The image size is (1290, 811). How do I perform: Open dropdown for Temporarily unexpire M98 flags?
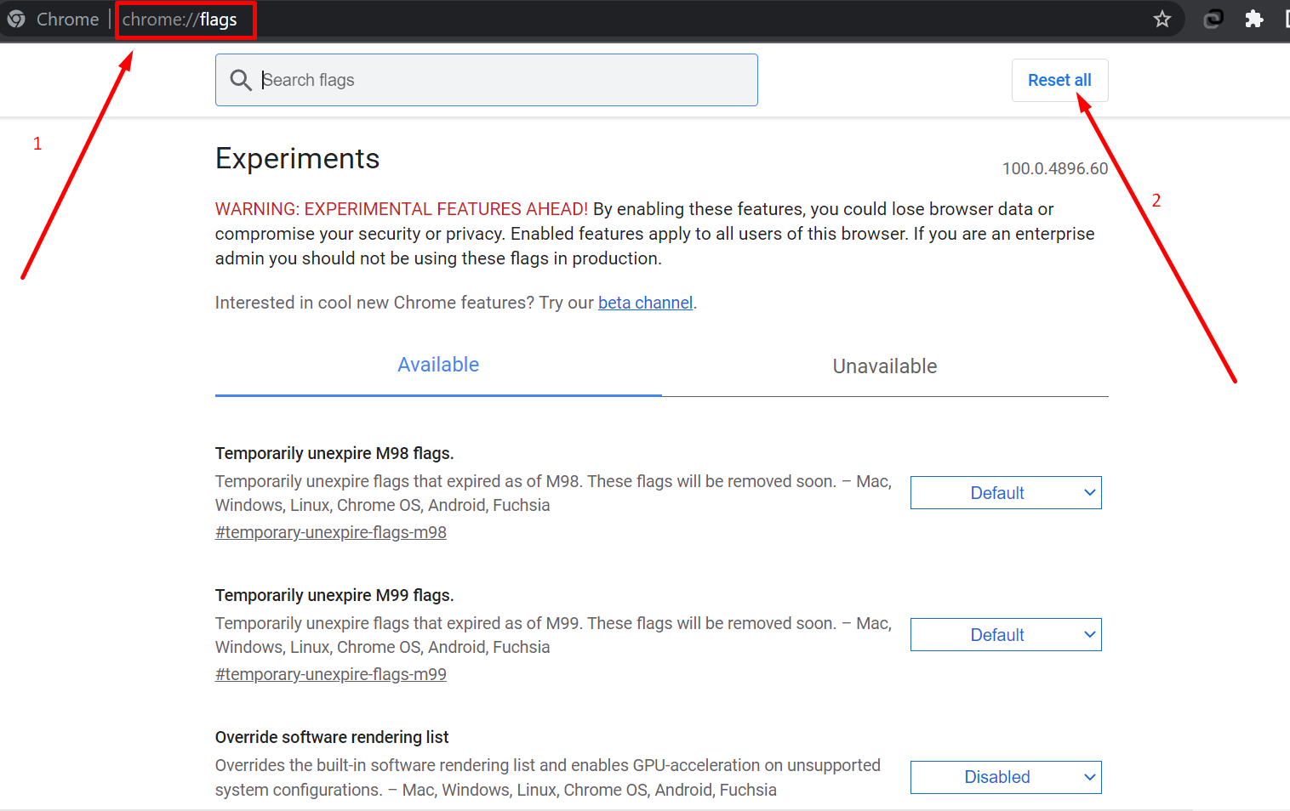[1005, 493]
